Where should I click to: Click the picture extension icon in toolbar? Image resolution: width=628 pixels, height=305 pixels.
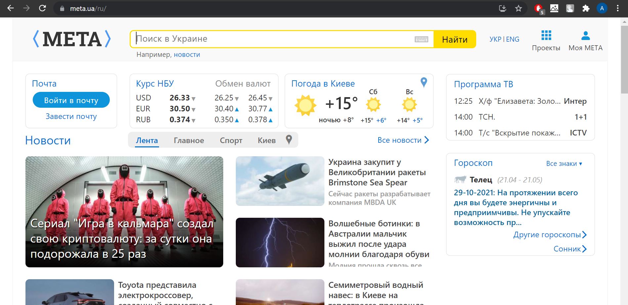click(x=554, y=8)
